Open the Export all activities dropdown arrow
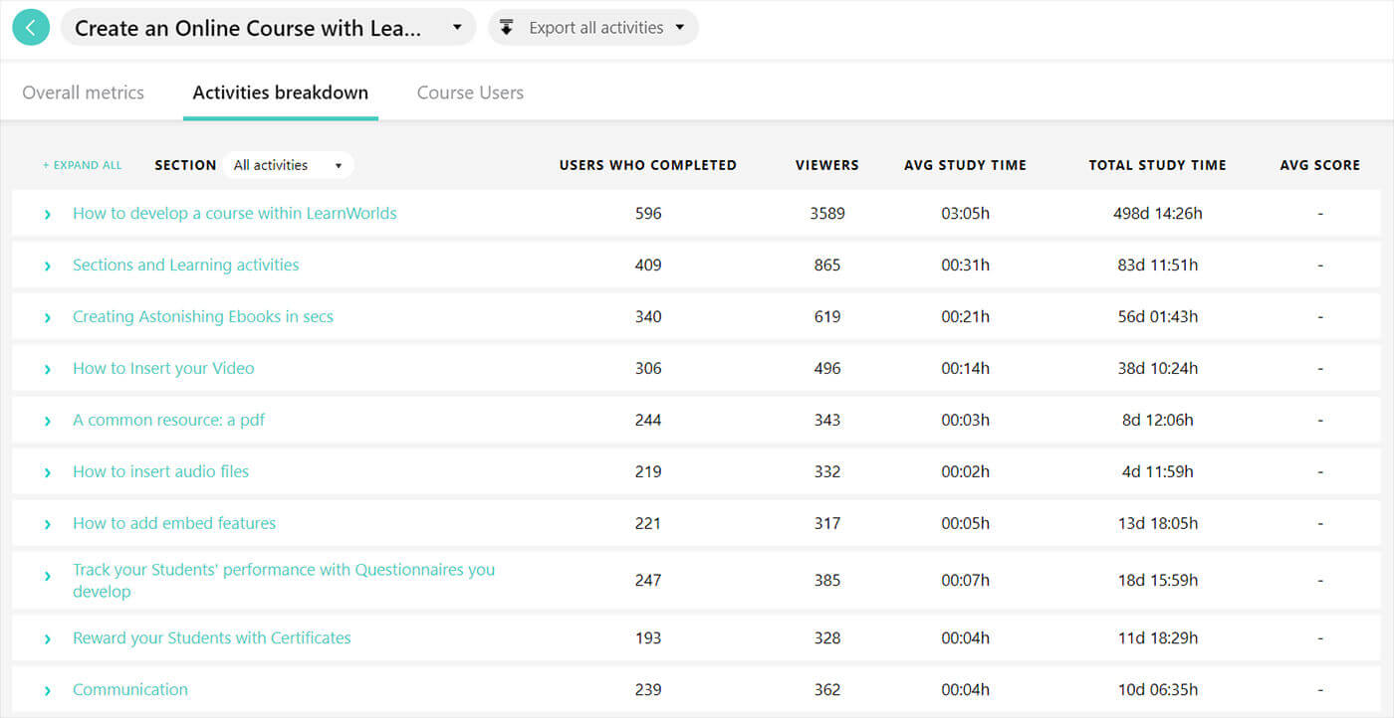The height and width of the screenshot is (718, 1394). coord(680,28)
